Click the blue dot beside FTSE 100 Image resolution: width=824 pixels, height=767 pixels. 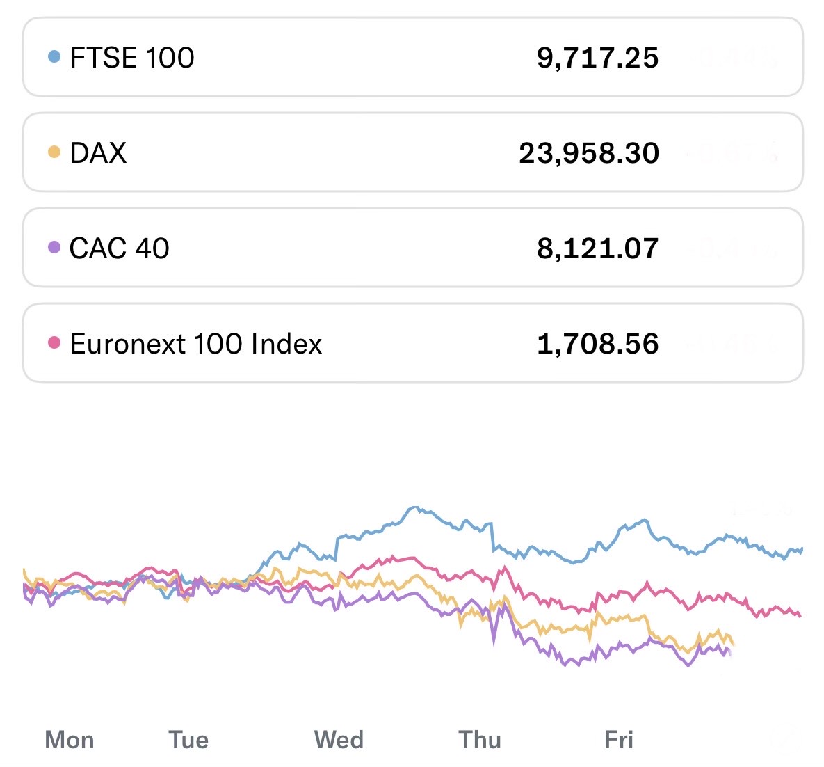[x=54, y=56]
